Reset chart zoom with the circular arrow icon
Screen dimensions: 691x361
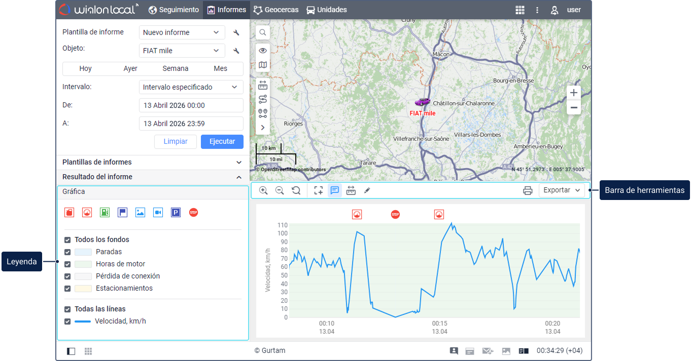tap(296, 190)
